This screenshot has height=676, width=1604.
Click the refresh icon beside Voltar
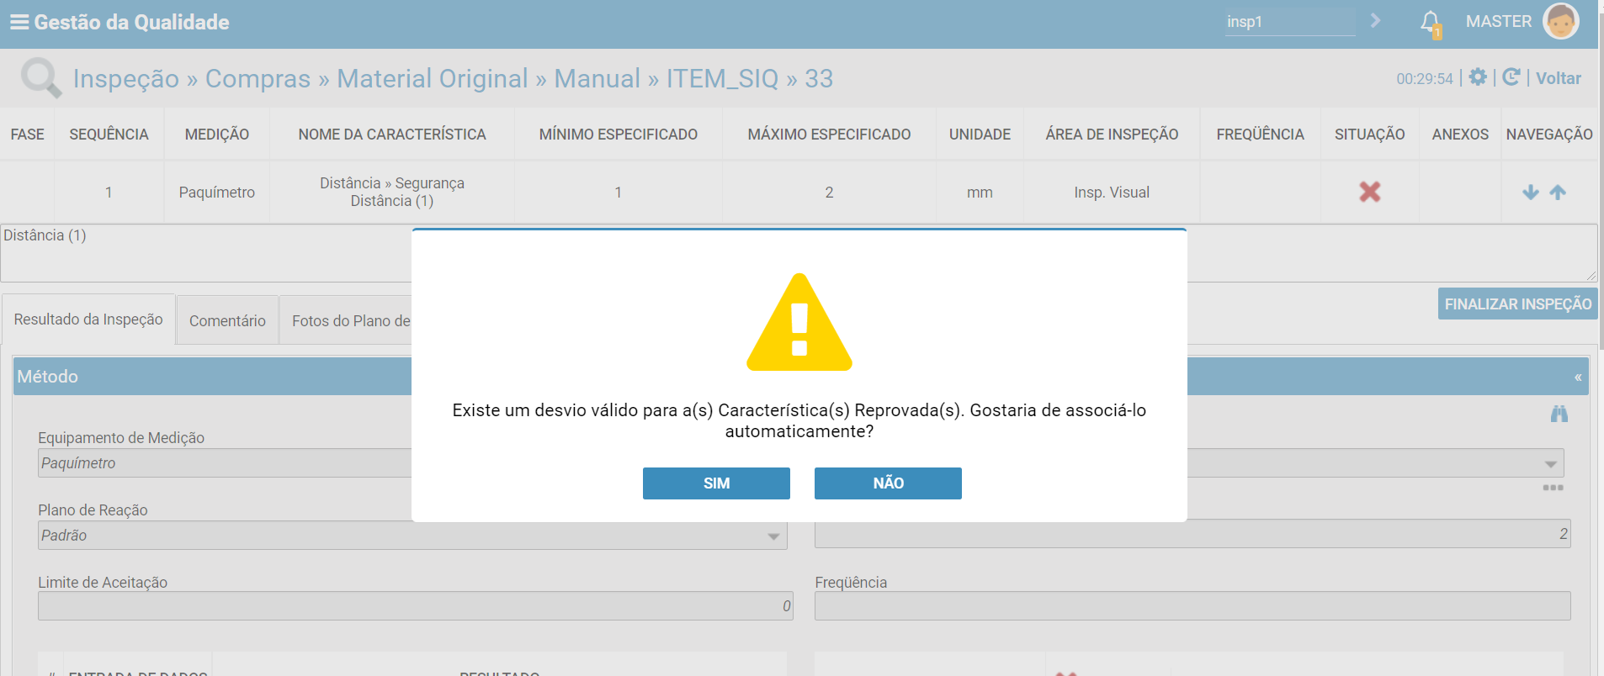pos(1511,77)
